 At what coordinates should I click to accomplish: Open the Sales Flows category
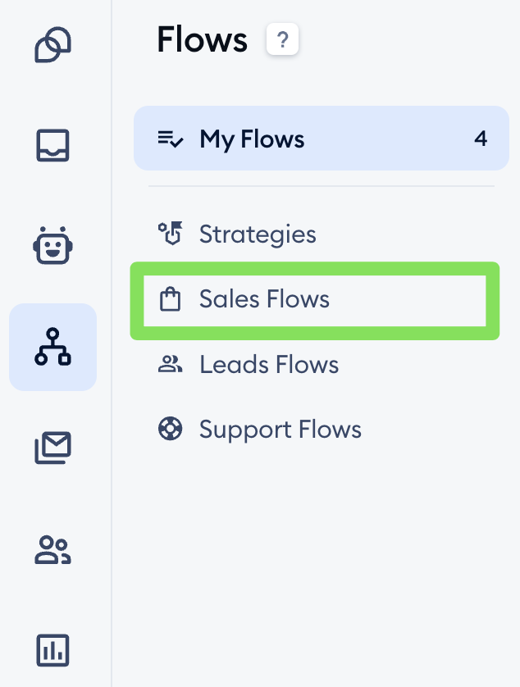click(x=263, y=300)
